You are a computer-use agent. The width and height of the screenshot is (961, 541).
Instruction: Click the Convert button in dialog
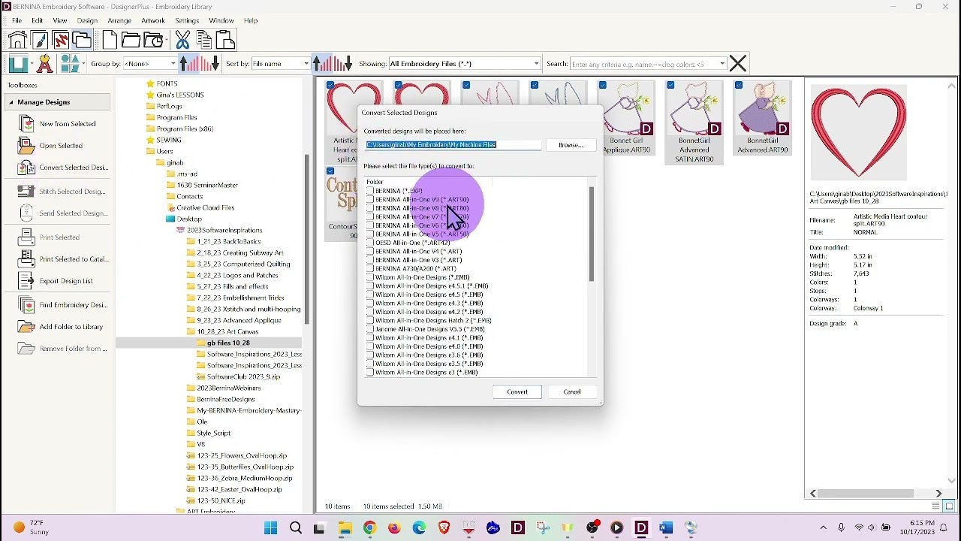click(517, 392)
